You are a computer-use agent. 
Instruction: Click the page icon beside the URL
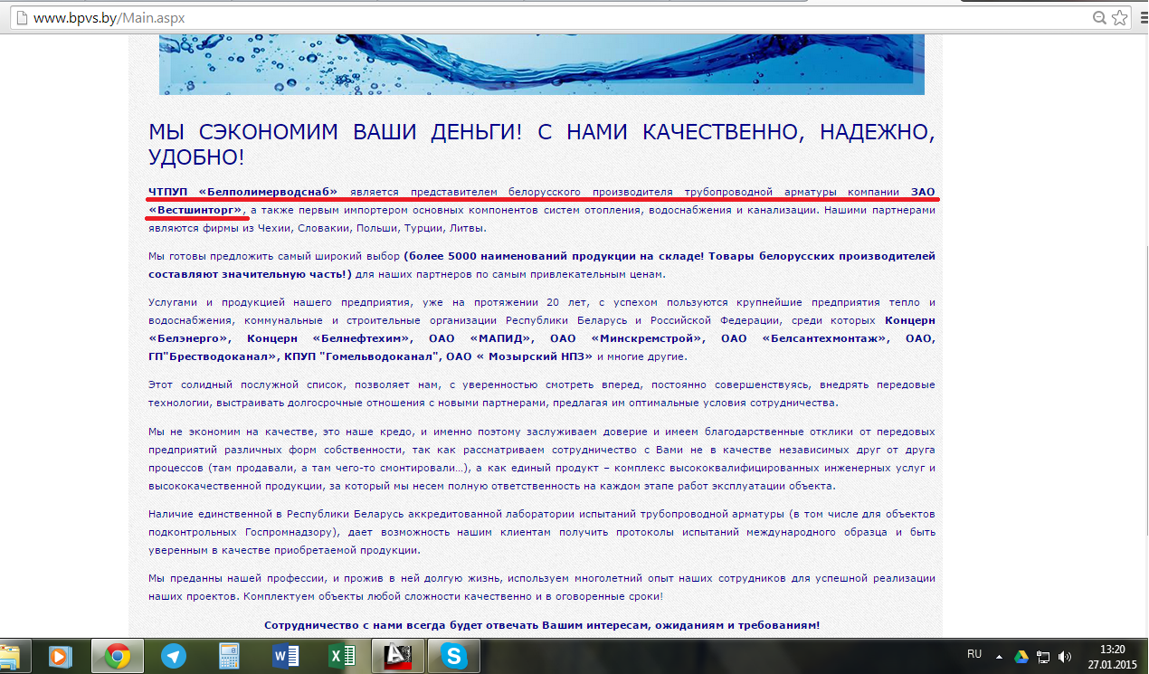(19, 17)
